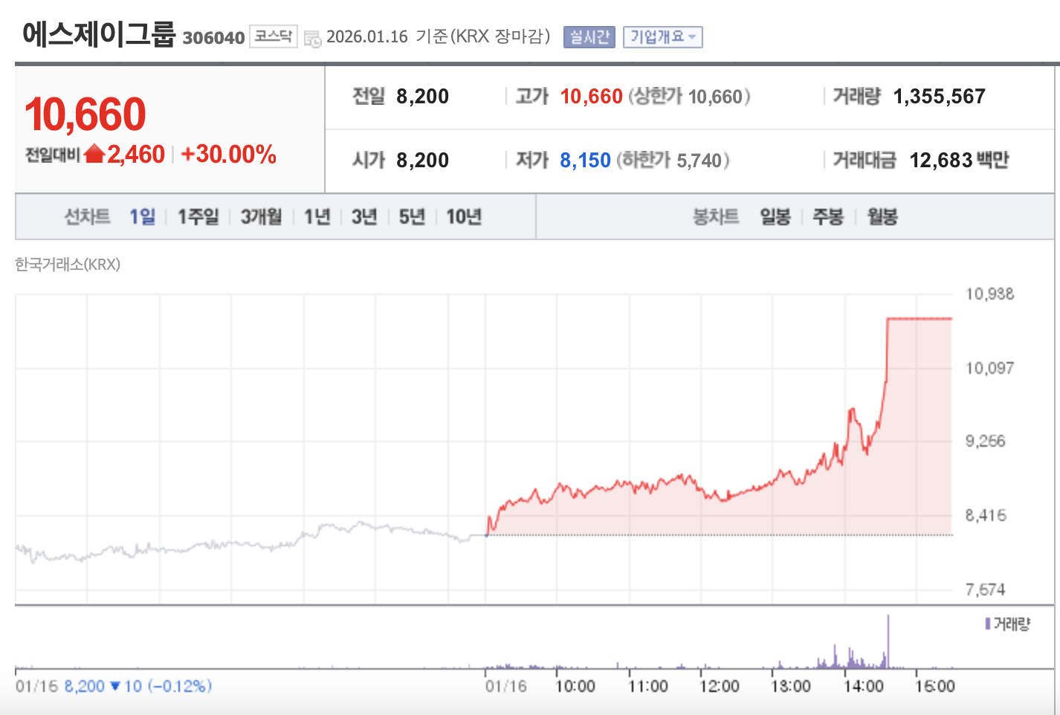The width and height of the screenshot is (1060, 715).
Task: Switch to the 5년 chart period
Action: pyautogui.click(x=412, y=216)
